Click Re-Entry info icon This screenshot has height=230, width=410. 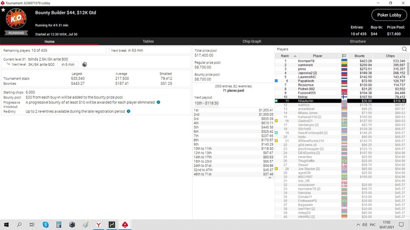pyautogui.click(x=128, y=111)
